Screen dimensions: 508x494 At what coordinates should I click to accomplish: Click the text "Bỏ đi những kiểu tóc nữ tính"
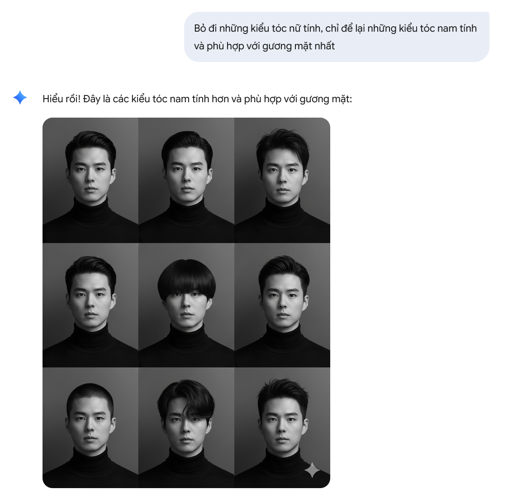pos(258,28)
